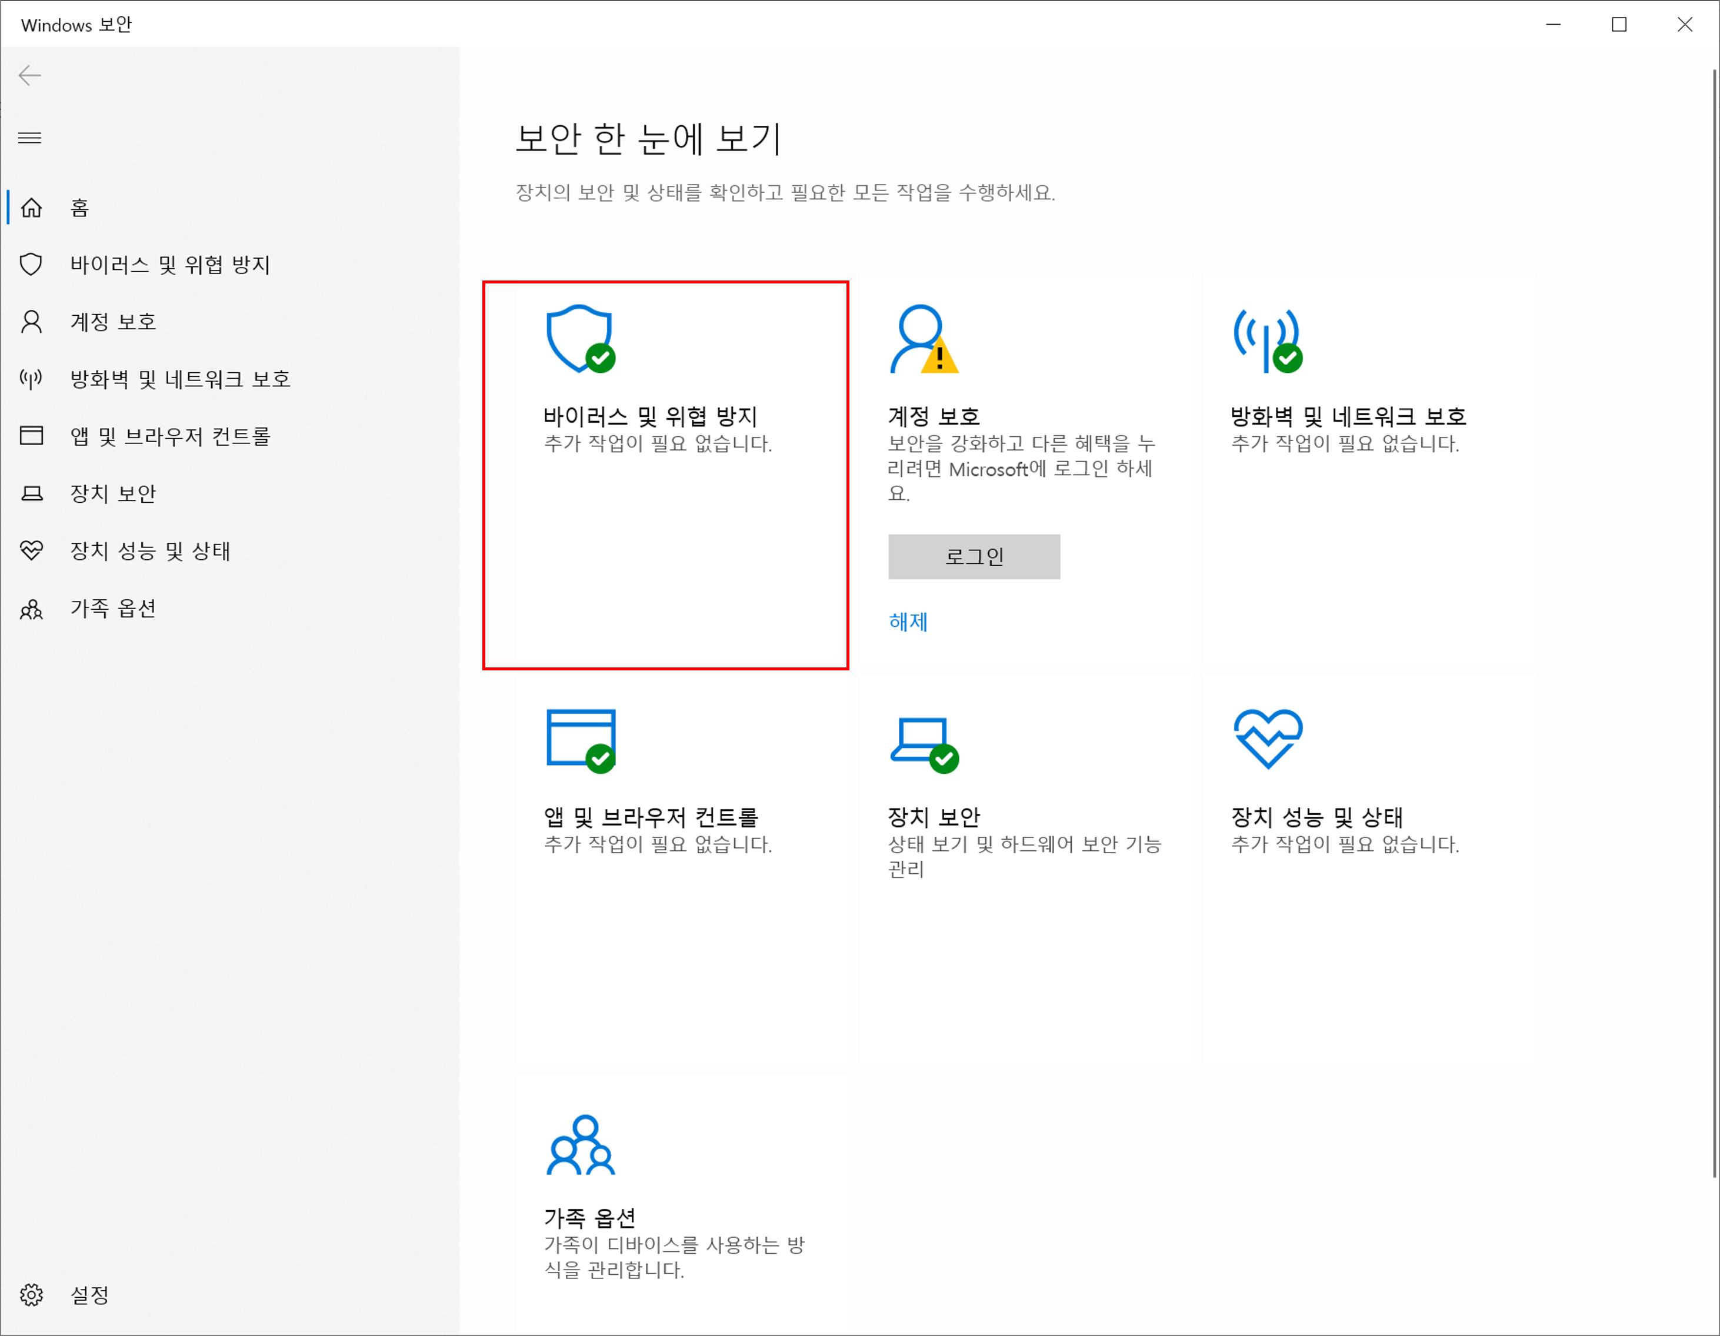Click the heart icon for 장치 성능 in sidebar
The height and width of the screenshot is (1336, 1720).
point(32,551)
